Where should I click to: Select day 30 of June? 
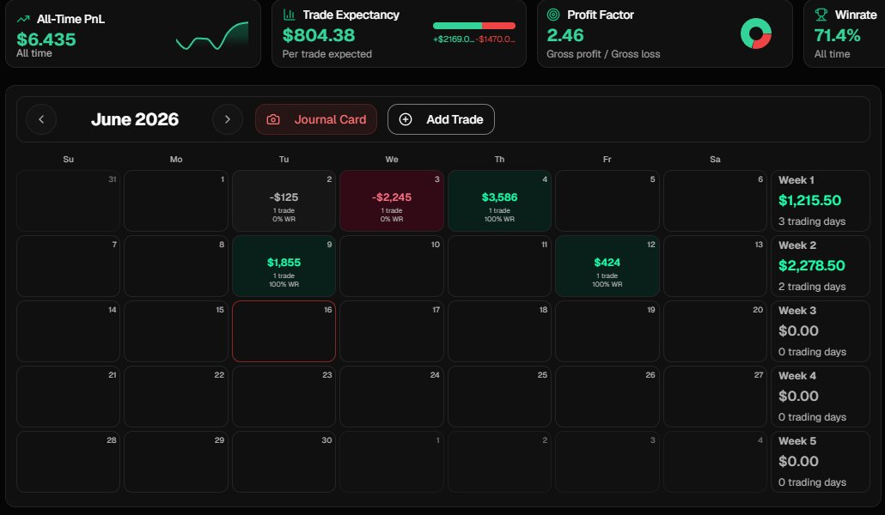pos(284,462)
